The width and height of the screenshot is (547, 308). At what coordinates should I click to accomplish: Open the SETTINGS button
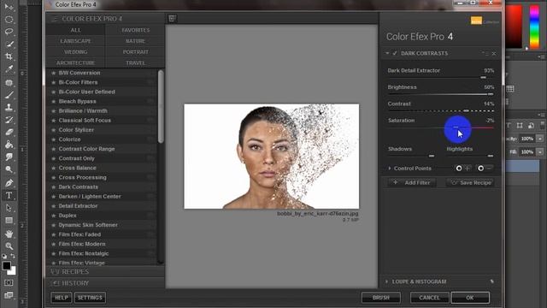point(90,298)
